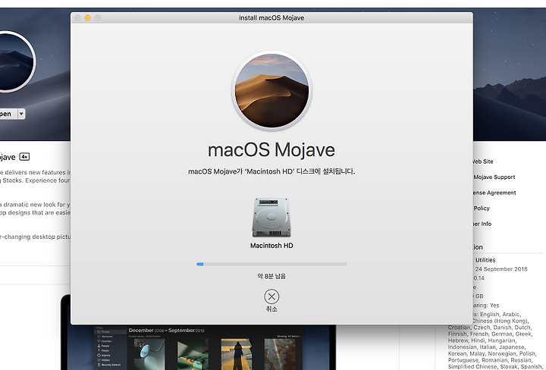Click the '24 September 2018' date in App Store
The width and height of the screenshot is (546, 370).
(x=501, y=268)
